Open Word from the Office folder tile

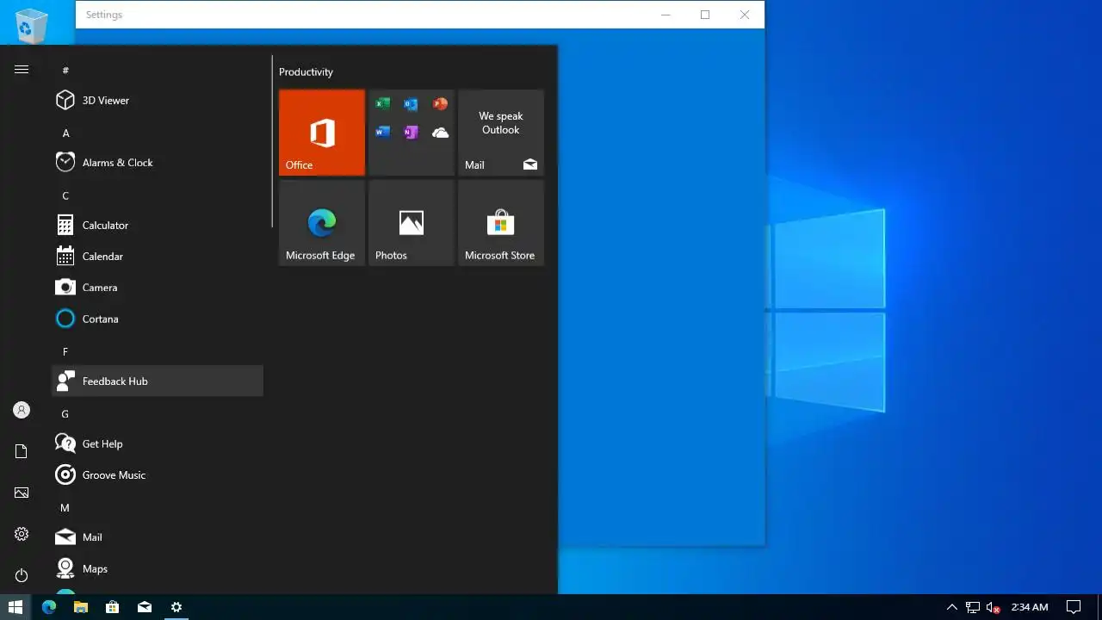(383, 132)
